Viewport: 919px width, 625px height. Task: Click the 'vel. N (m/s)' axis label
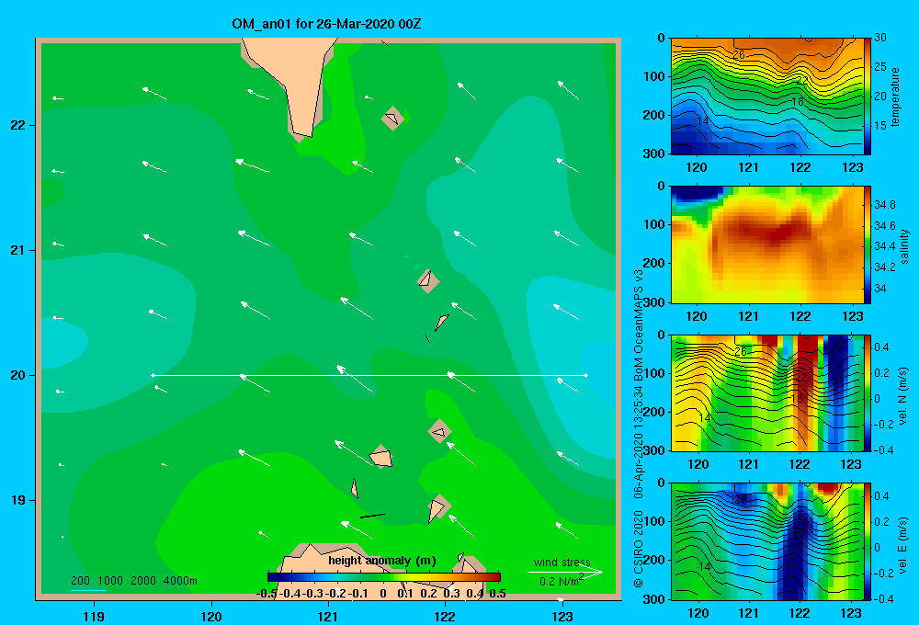[903, 396]
